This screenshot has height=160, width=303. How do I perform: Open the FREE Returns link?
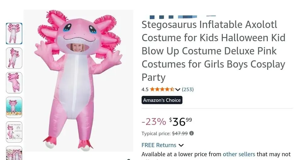pos(159,145)
